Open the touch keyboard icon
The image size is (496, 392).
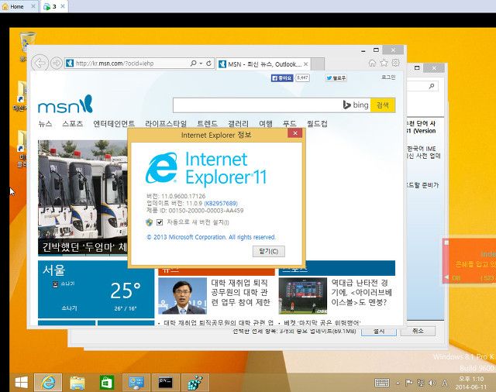pos(382,383)
